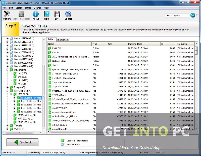Image resolution: width=201 pixels, height=156 pixels.
Task: Expand the Block 175238925 (2) node
Action: click(x=8, y=56)
